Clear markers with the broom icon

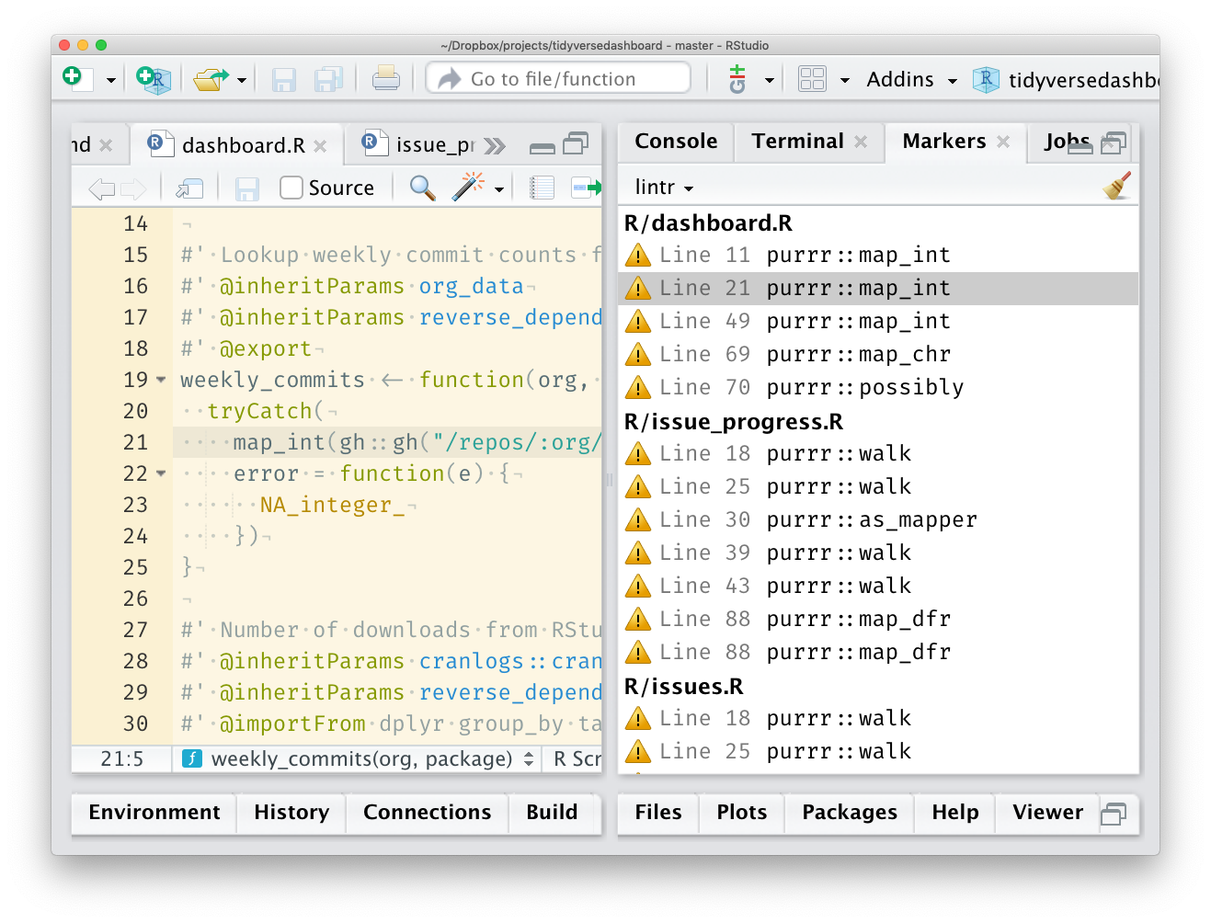1116,187
